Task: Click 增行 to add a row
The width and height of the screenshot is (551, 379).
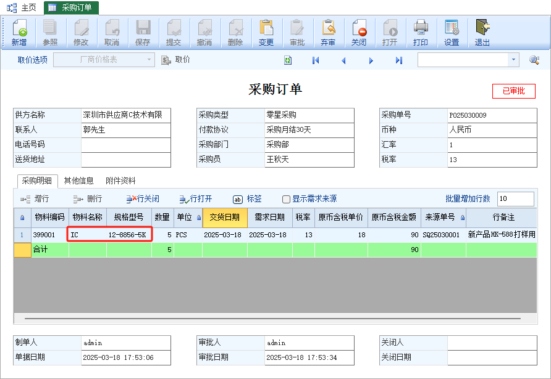Action: pos(35,199)
